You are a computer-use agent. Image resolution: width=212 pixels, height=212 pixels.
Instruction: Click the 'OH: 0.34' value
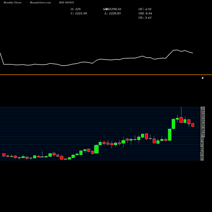point(145,14)
